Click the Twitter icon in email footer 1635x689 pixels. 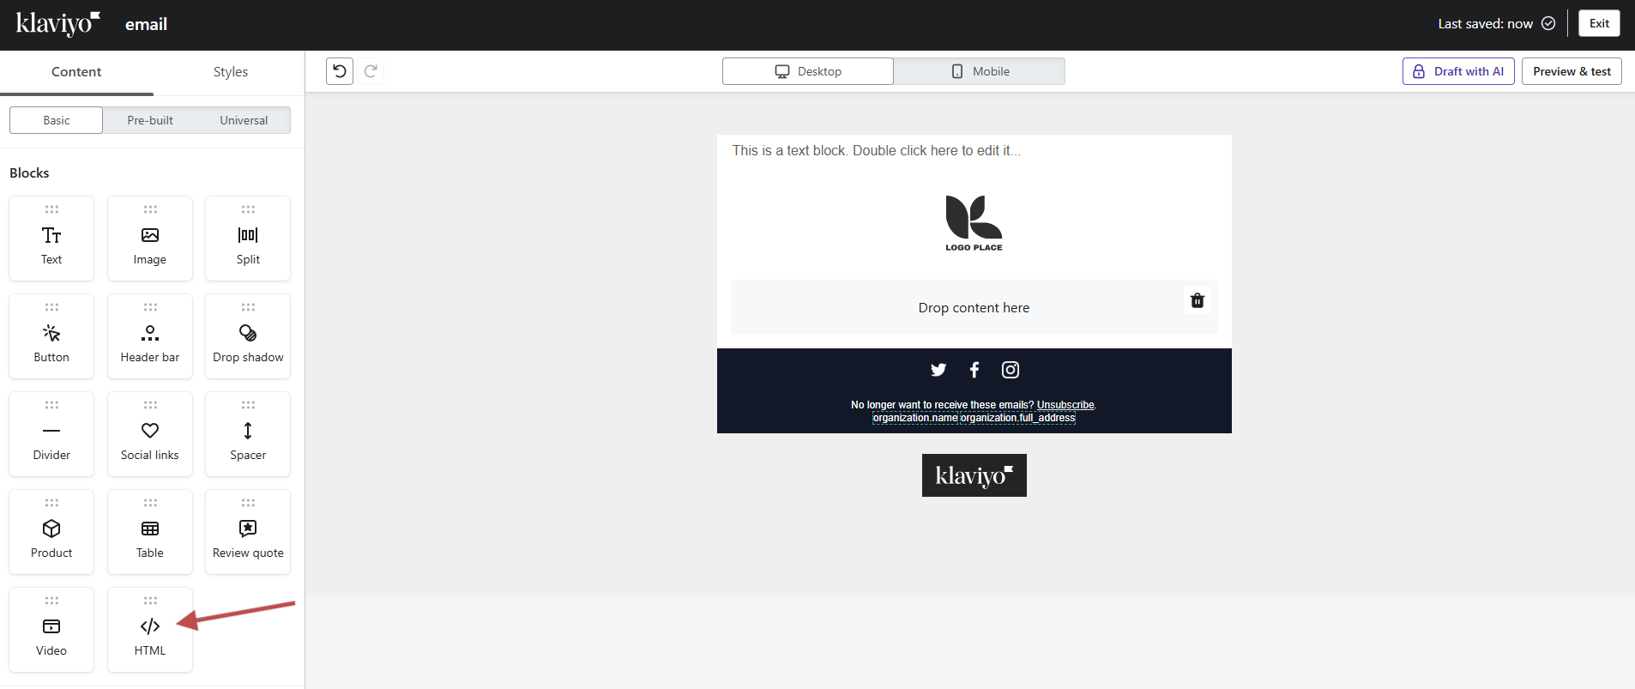938,370
